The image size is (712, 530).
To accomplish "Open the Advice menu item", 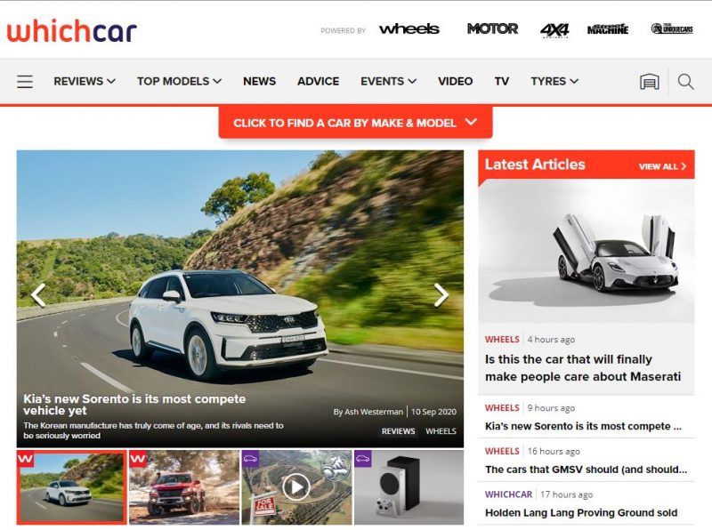I will (x=318, y=81).
